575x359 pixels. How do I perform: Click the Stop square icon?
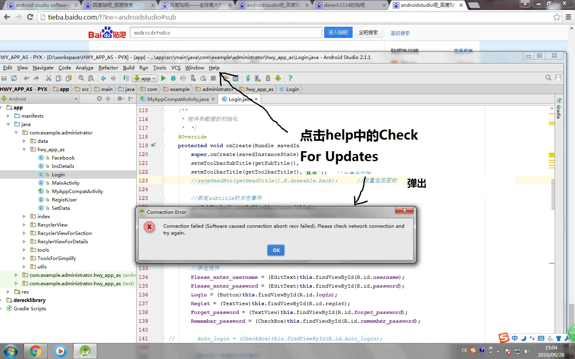(x=213, y=78)
